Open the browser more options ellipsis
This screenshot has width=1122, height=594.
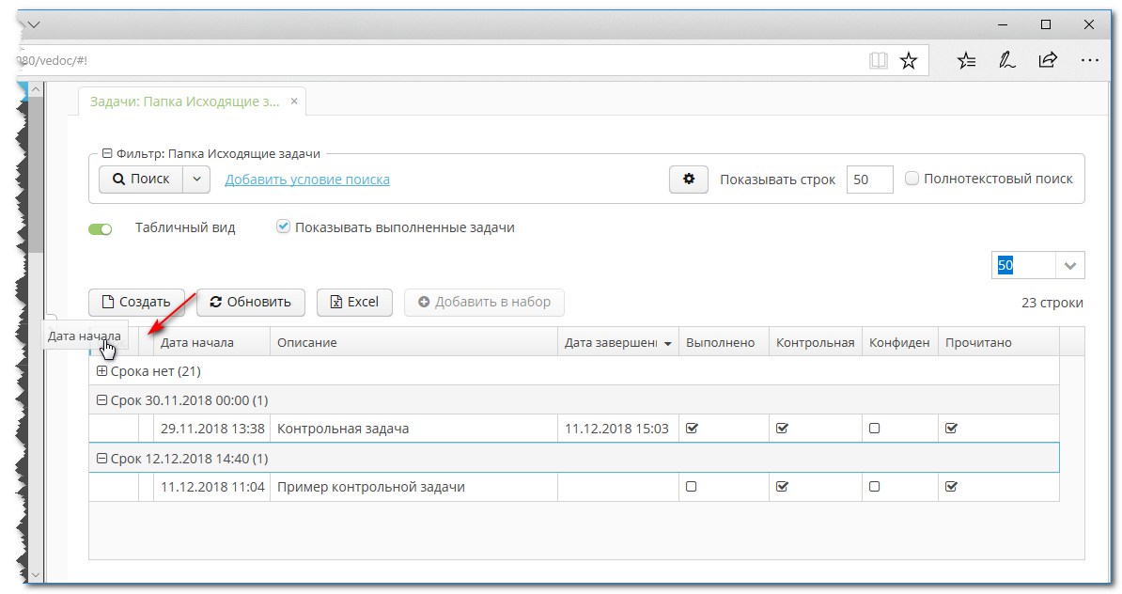[x=1090, y=61]
